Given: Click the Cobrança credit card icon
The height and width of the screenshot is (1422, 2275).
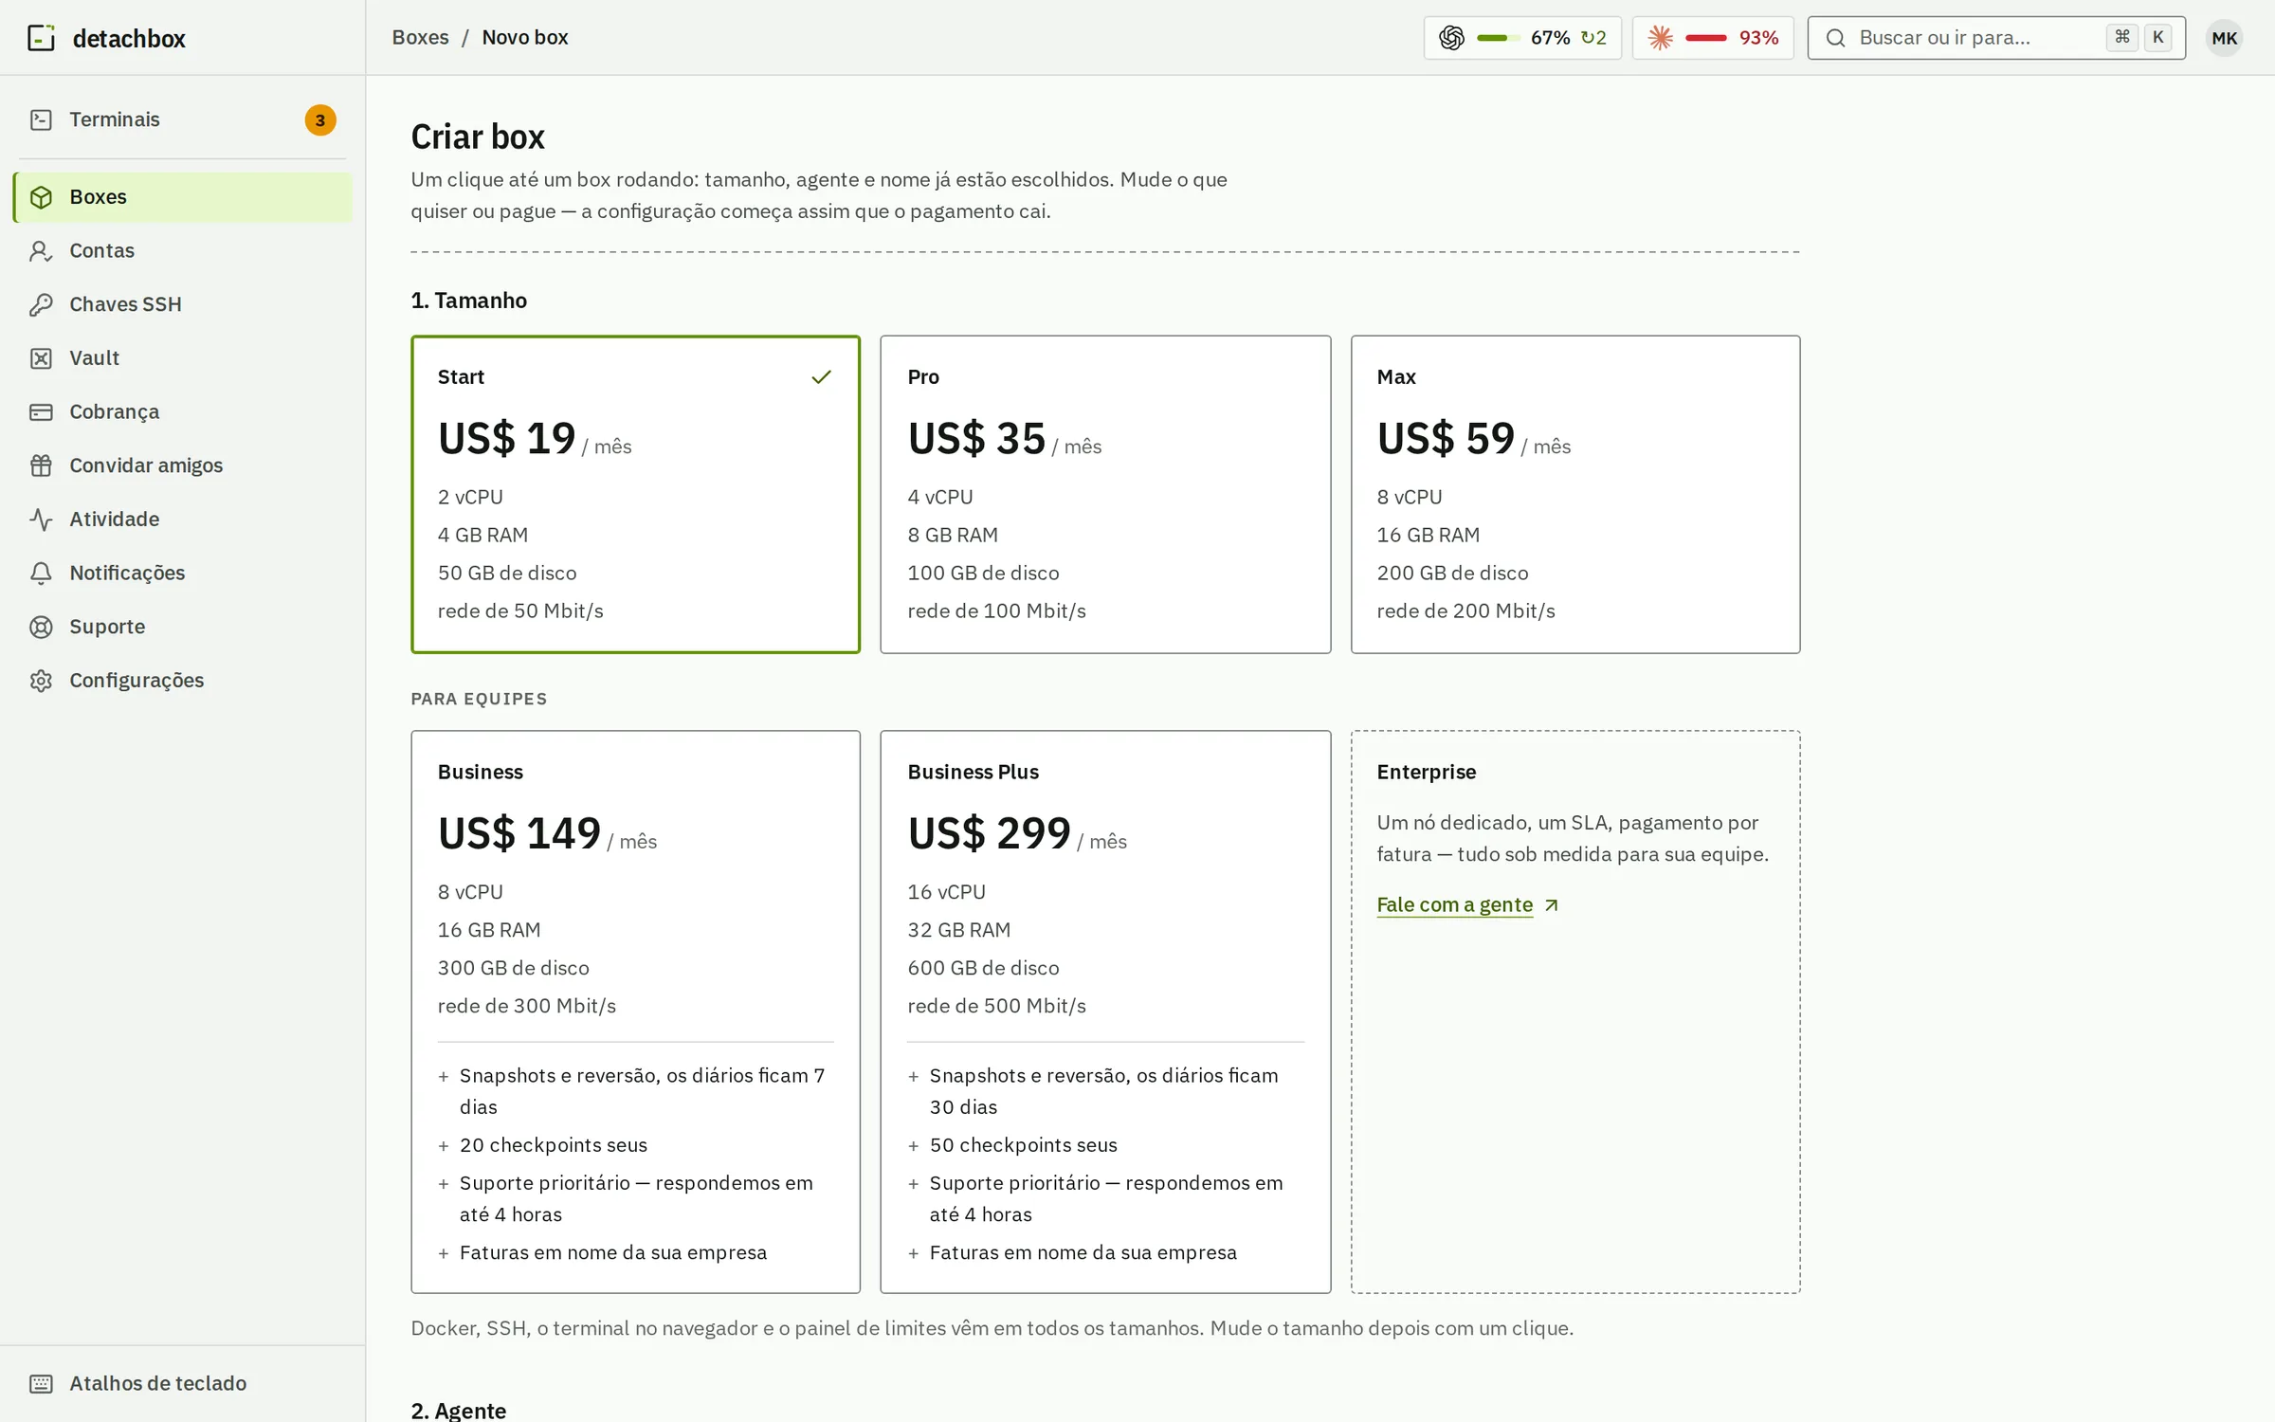Looking at the screenshot, I should pyautogui.click(x=41, y=412).
